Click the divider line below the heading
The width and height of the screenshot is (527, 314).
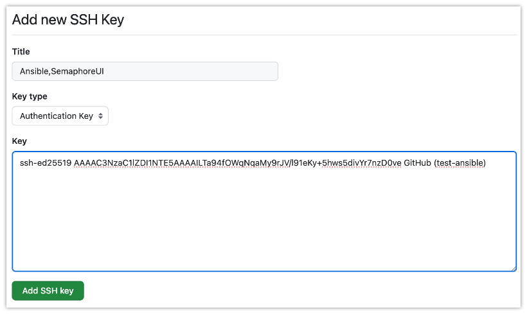click(264, 35)
